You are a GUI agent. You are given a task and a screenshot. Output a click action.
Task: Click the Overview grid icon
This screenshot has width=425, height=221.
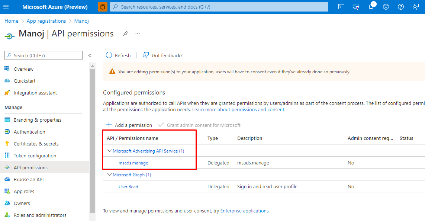click(7, 68)
